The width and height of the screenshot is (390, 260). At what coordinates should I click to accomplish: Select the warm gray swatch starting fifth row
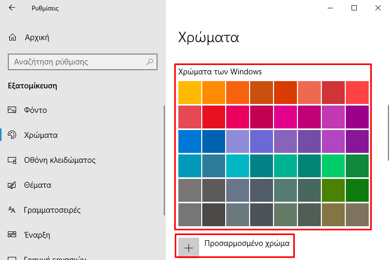coord(190,190)
